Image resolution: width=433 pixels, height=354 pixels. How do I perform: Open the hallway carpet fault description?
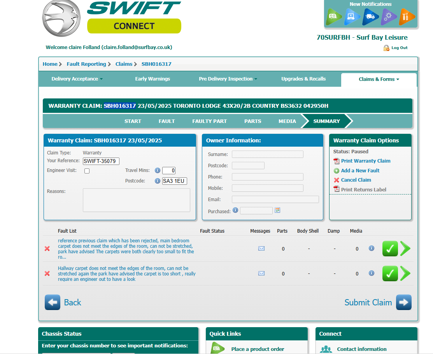click(127, 273)
